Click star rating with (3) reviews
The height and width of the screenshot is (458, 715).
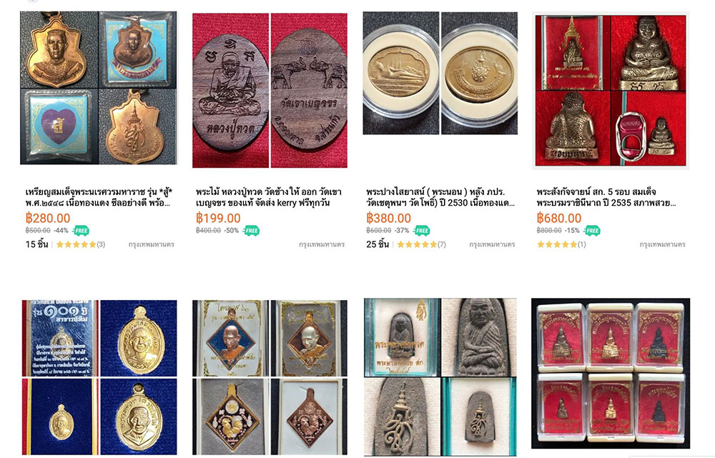(x=81, y=245)
